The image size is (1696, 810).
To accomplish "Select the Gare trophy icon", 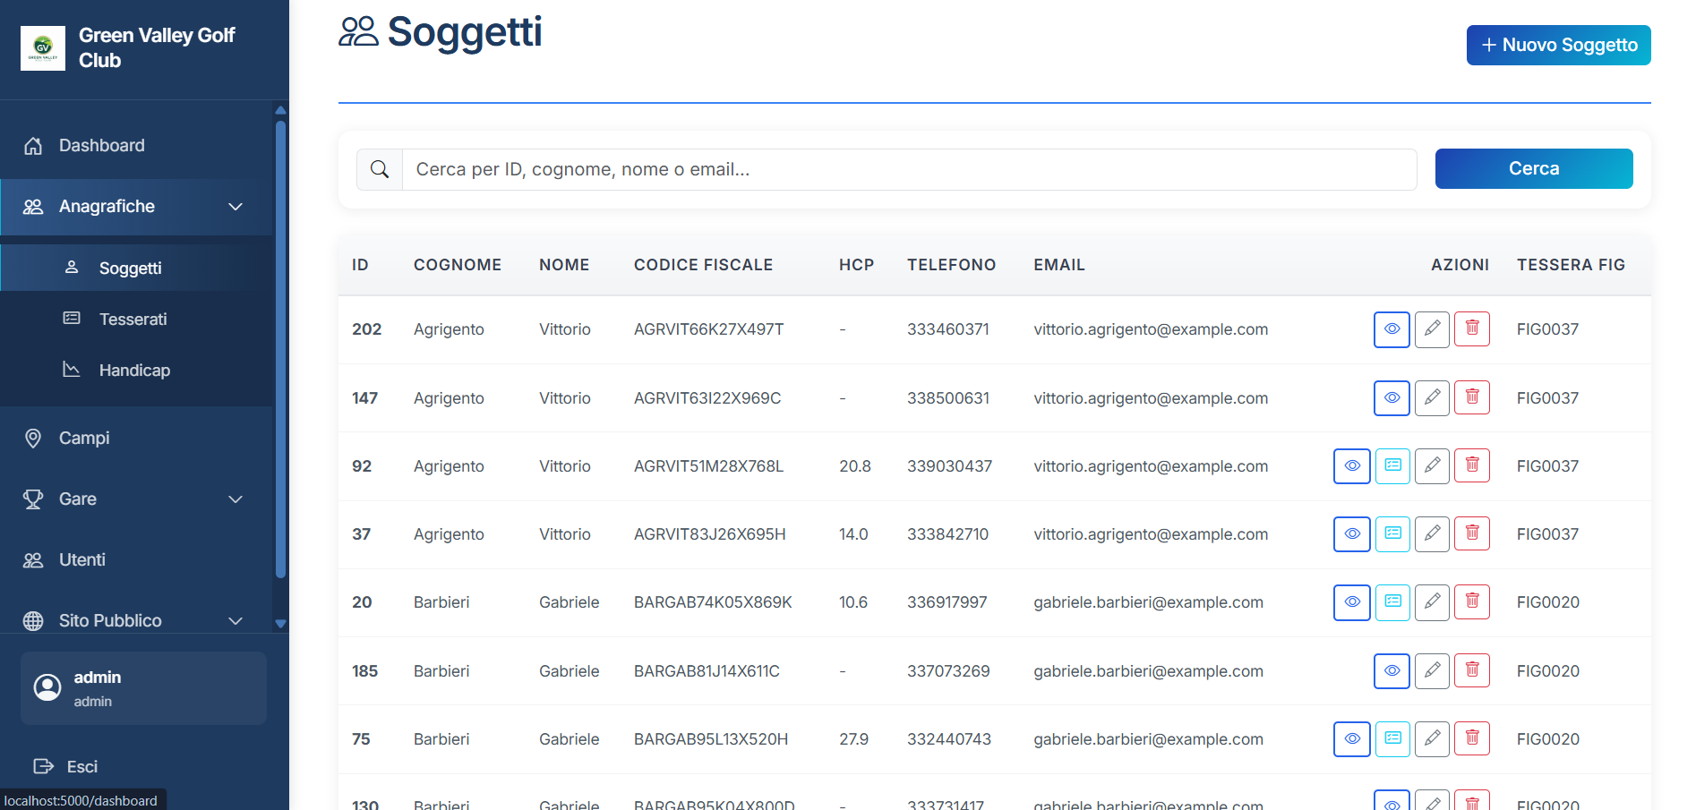I will [33, 499].
